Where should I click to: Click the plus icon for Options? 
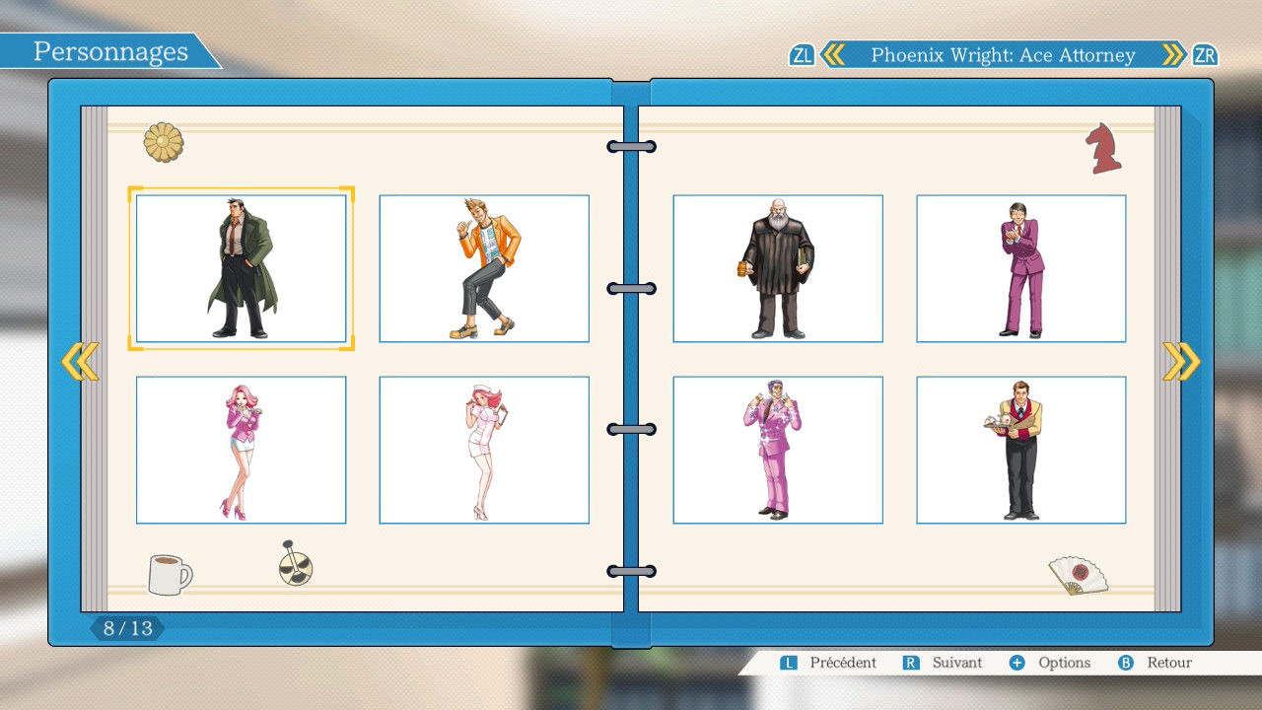click(1017, 663)
